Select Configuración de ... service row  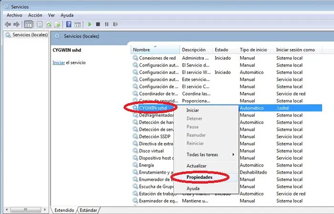tap(159, 87)
